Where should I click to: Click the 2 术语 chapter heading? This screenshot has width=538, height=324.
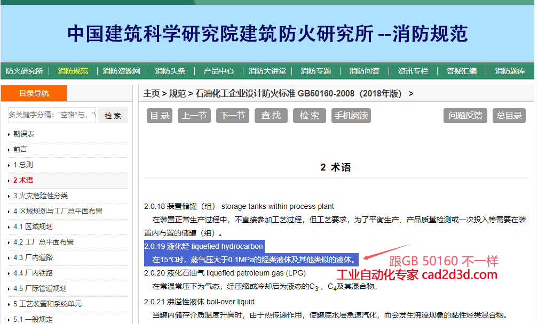[336, 167]
